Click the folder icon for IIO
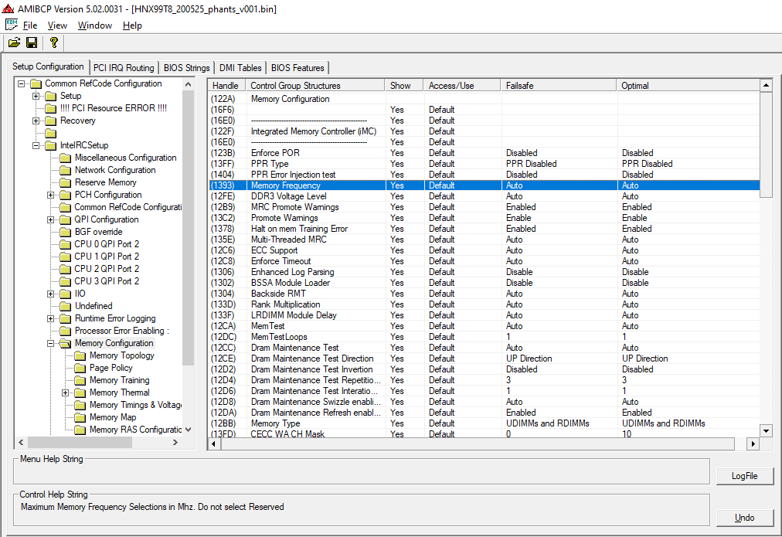 click(66, 294)
